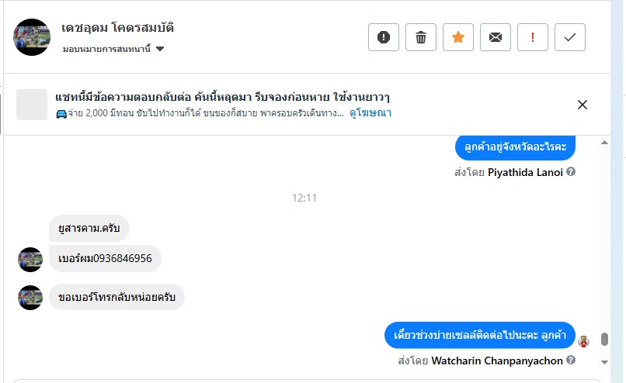
Task: Flag conversation with red exclamation icon
Action: 533,37
